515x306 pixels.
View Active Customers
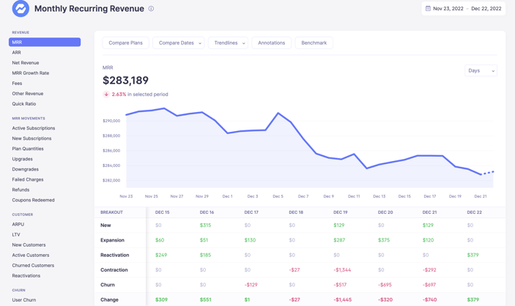click(31, 255)
